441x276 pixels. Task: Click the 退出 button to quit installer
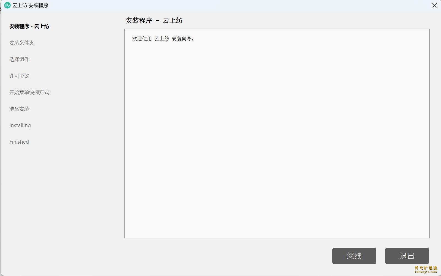point(407,256)
